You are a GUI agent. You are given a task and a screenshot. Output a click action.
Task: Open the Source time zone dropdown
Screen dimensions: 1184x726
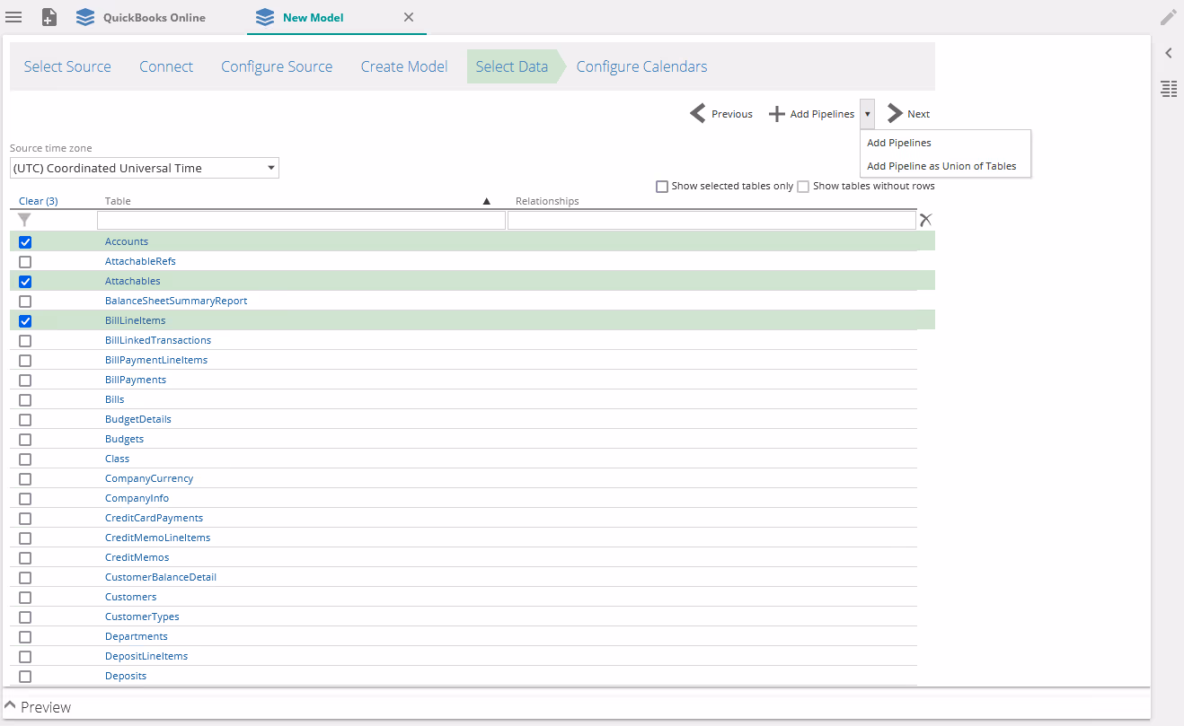tap(145, 168)
